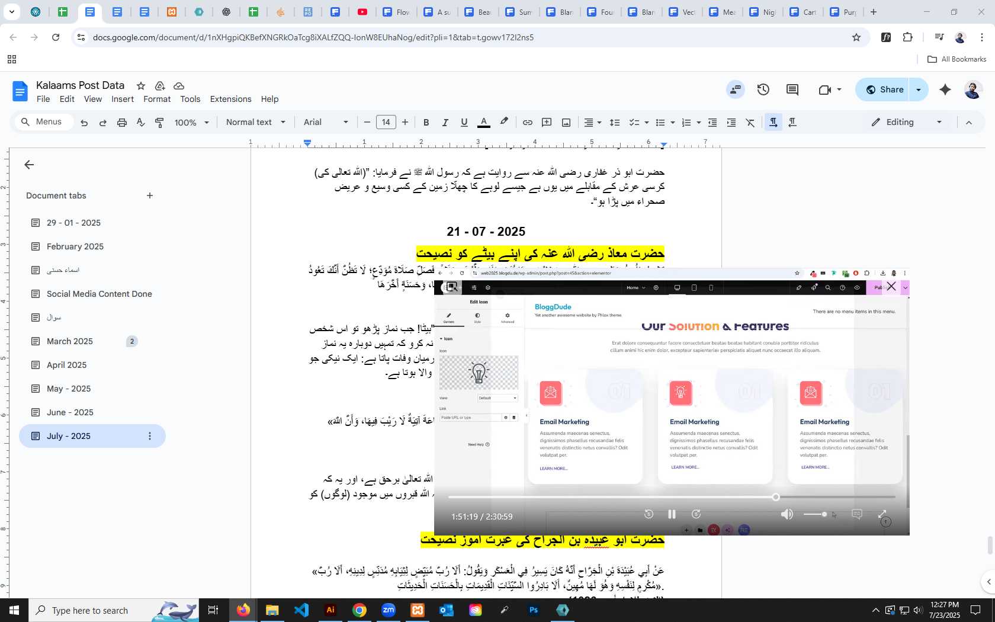Close document tabs with back arrow

(29, 165)
